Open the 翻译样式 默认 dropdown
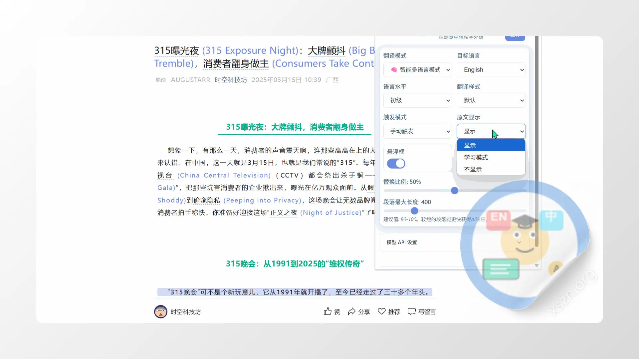Screen dimensions: 639x359 click(x=491, y=100)
